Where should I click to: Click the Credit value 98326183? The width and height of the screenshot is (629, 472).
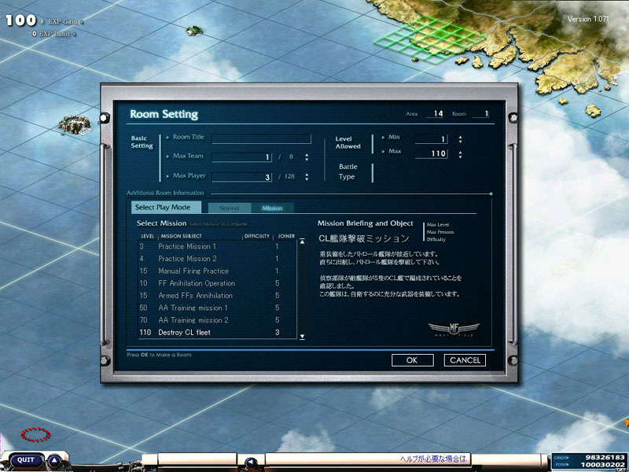click(605, 457)
